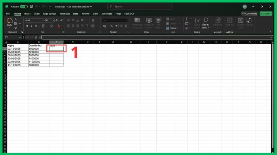
Task: Increase font size with the larger A
Action: [57, 20]
